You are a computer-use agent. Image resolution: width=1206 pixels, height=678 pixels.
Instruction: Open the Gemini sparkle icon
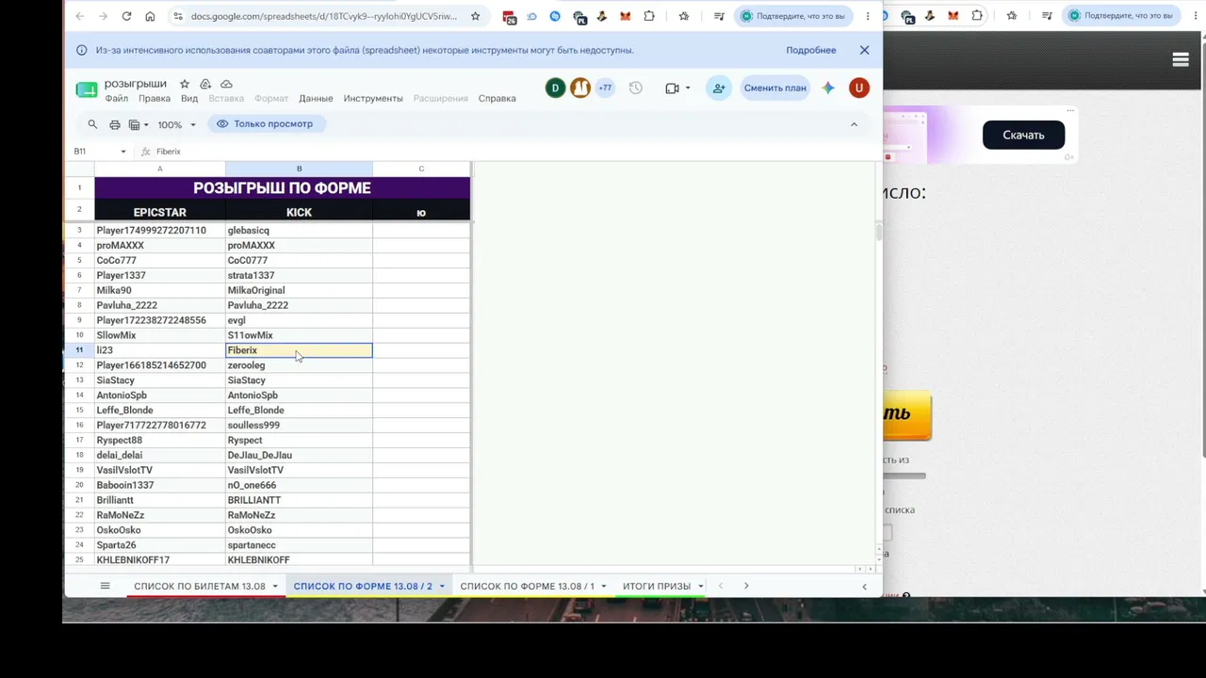tap(828, 88)
